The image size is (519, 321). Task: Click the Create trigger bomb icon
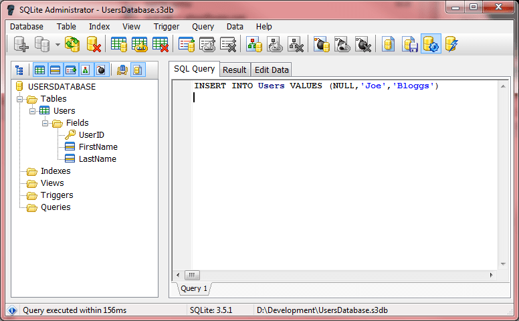click(322, 44)
